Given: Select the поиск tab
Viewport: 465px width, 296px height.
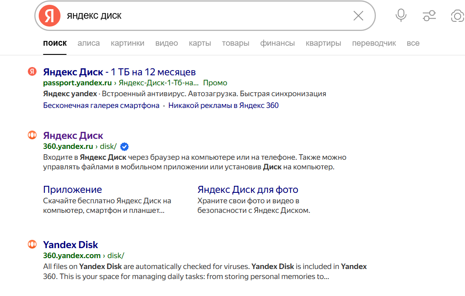Looking at the screenshot, I should tap(55, 44).
